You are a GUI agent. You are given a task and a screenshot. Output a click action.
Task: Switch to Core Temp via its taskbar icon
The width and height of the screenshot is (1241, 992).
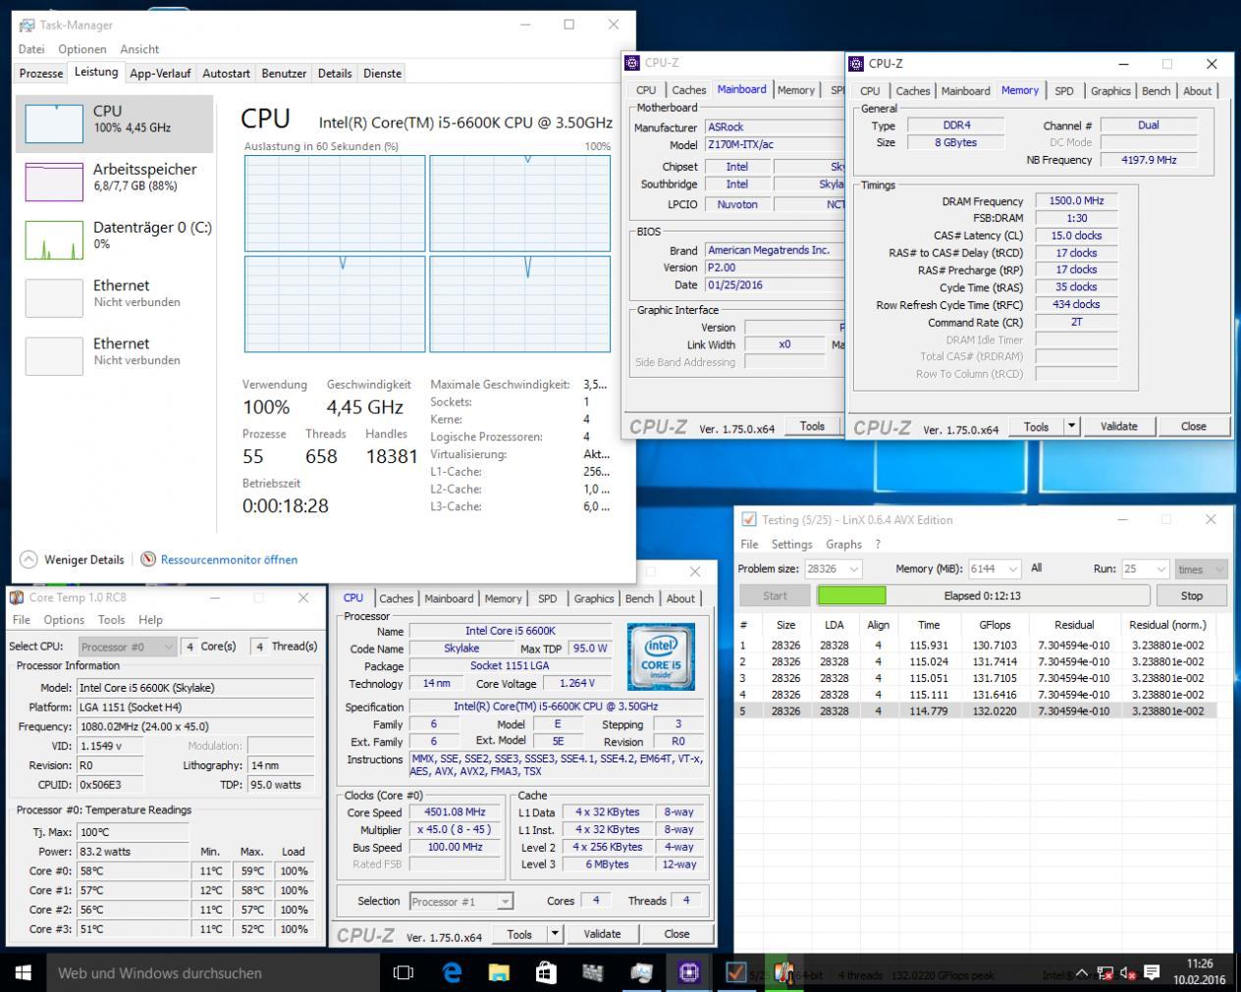(x=782, y=972)
